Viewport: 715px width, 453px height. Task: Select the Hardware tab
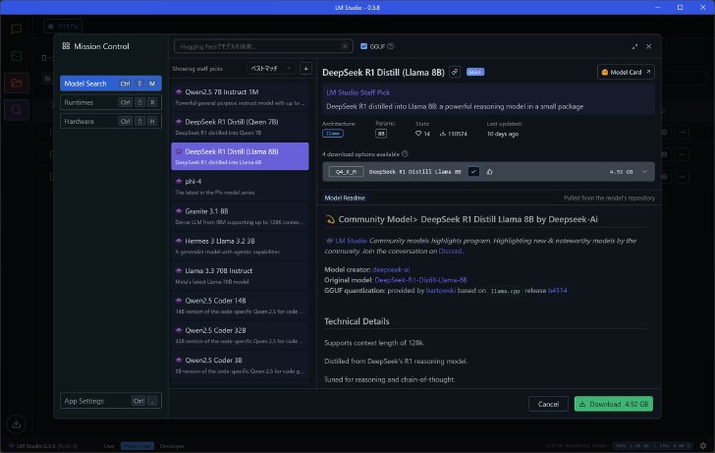111,121
